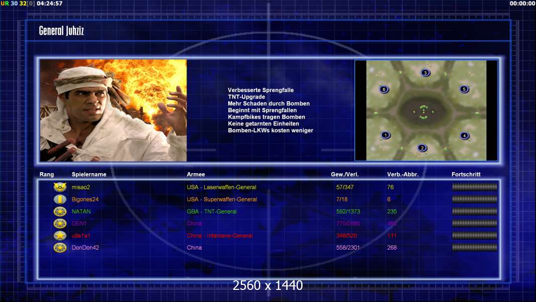
Task: Click GBA - TNT-General army entry
Action: pyautogui.click(x=212, y=211)
